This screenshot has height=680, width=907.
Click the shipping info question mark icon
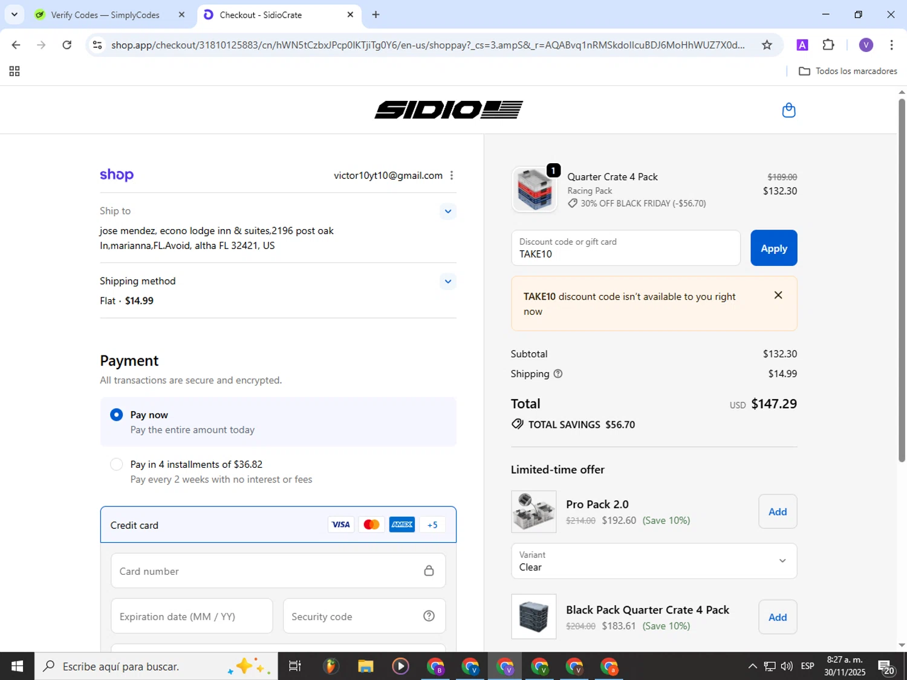click(558, 374)
